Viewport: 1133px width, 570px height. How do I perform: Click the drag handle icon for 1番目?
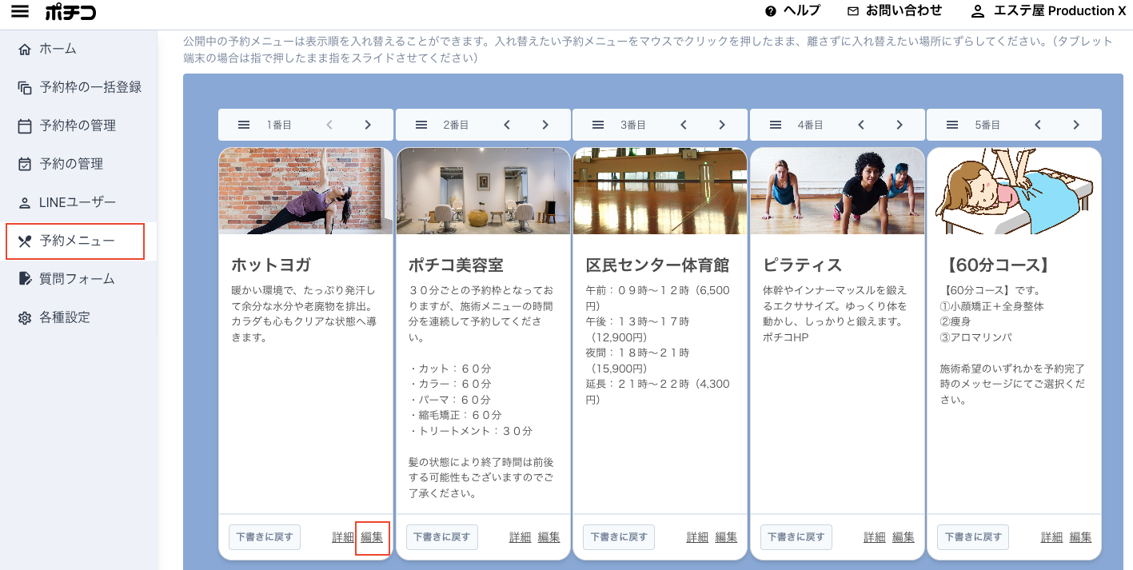click(244, 125)
